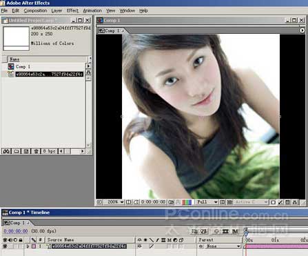Image resolution: width=308 pixels, height=256 pixels.
Task: Click the comp flowchart icon in Comp window
Action: (x=295, y=202)
